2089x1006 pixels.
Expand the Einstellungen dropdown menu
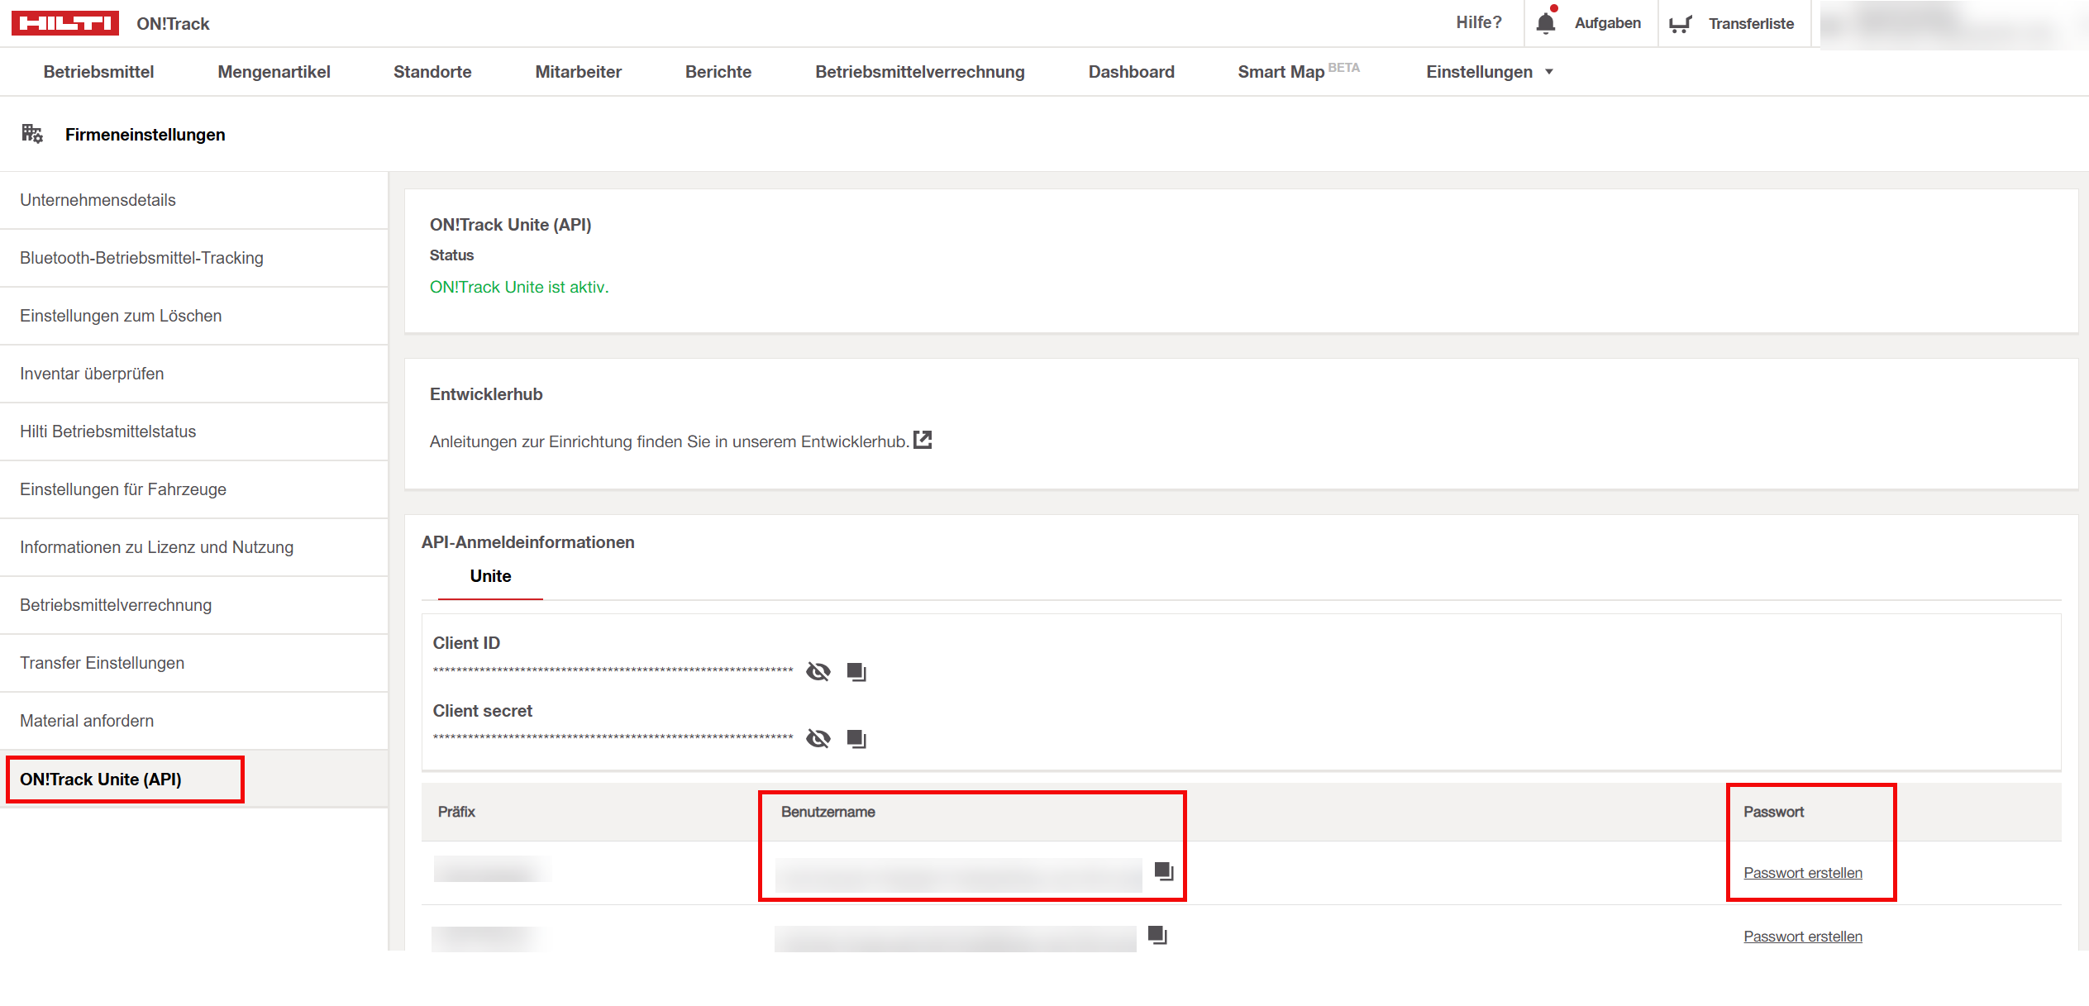1489,72
